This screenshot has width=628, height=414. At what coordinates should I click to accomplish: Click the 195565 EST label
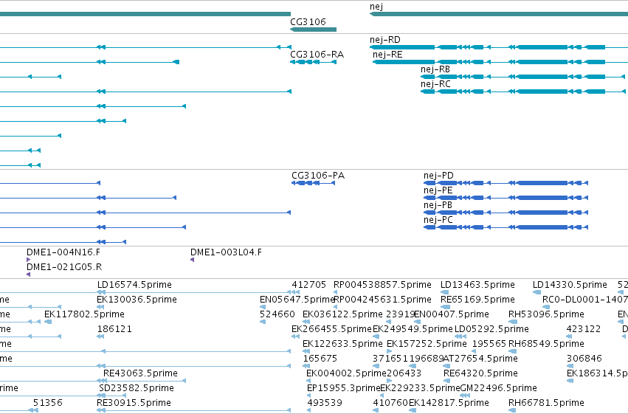(489, 344)
